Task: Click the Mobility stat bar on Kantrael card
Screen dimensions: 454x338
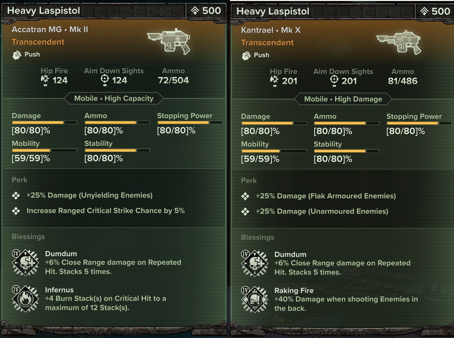Action: [274, 151]
